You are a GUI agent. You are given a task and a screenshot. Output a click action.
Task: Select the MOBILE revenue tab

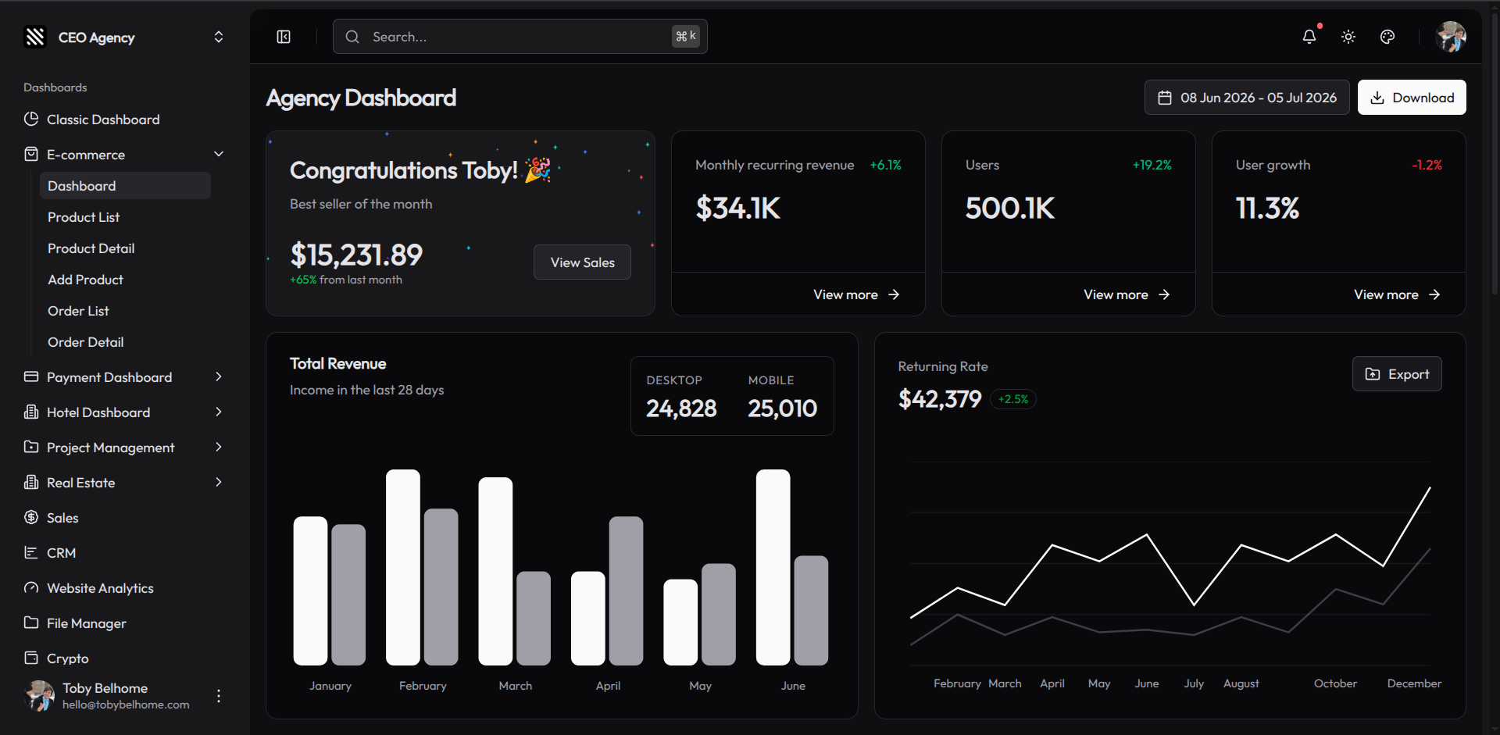(x=782, y=396)
